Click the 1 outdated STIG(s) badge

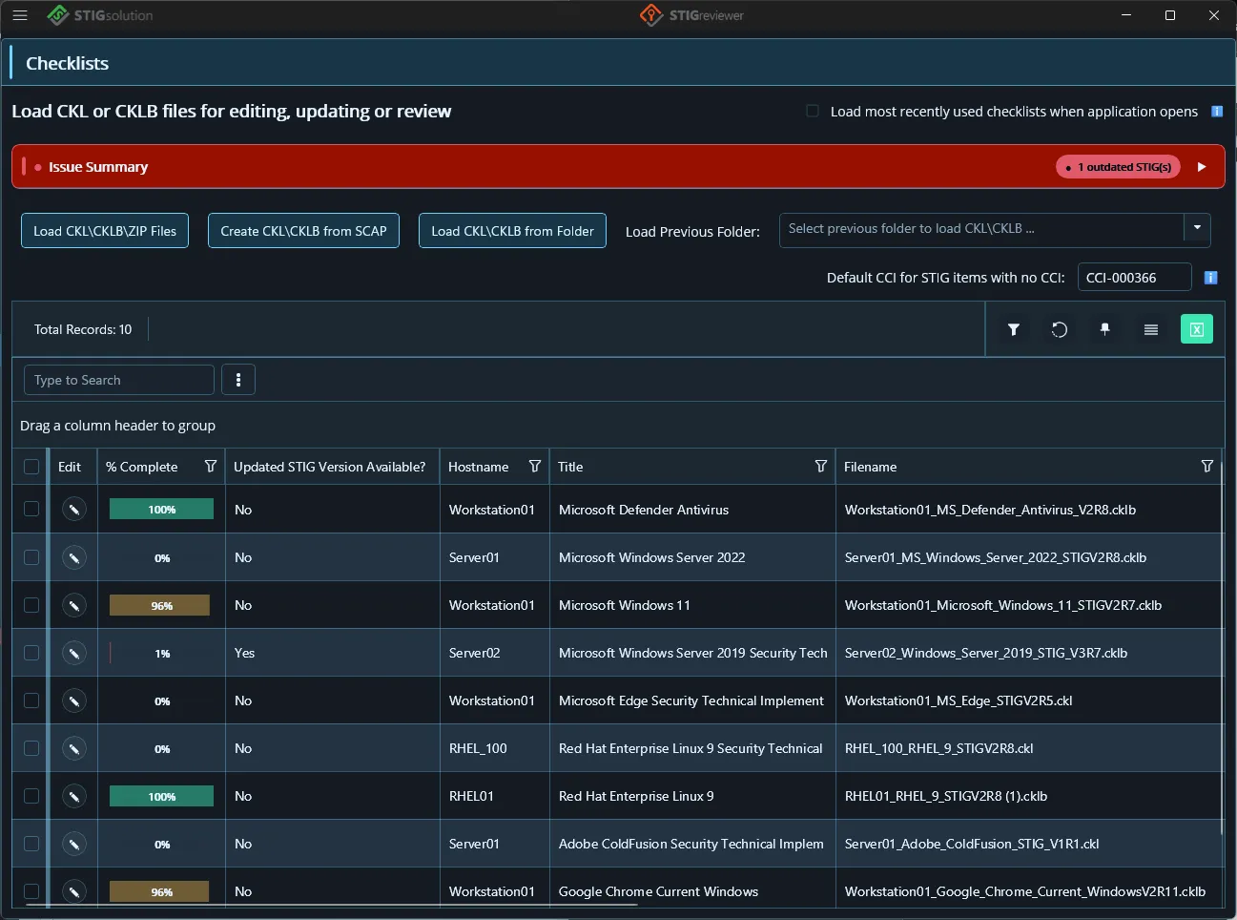click(x=1119, y=167)
